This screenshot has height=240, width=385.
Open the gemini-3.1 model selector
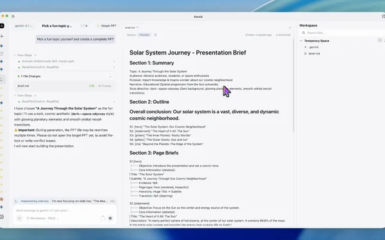pos(24,26)
